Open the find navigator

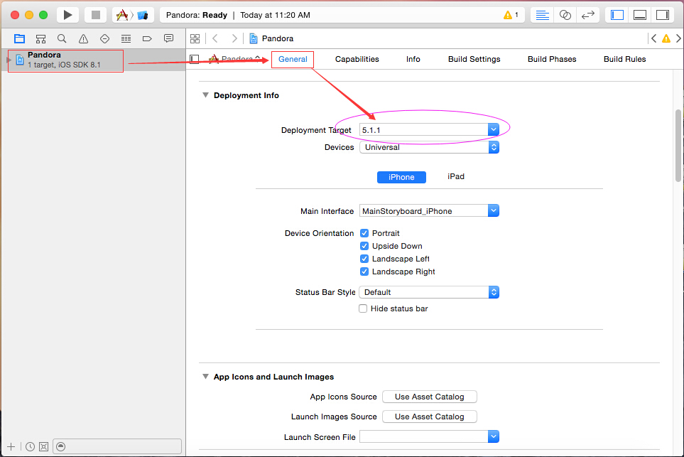62,39
